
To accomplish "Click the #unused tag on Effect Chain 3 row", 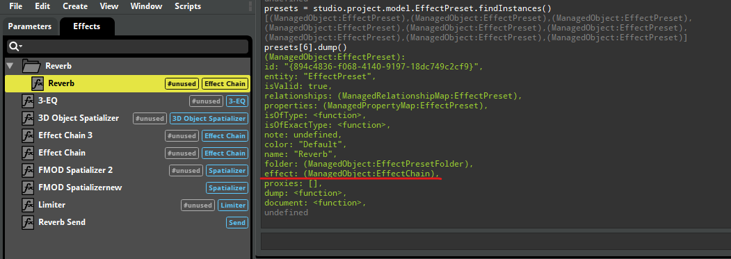I will (182, 135).
